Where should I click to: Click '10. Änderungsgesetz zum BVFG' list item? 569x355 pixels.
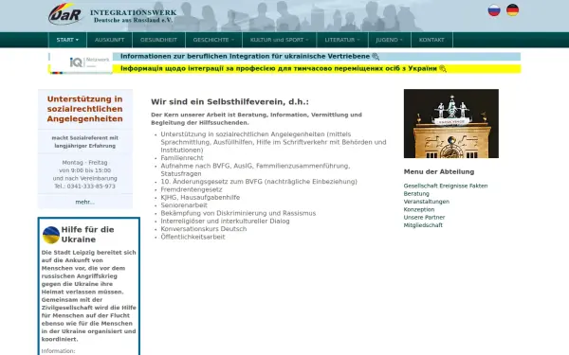point(259,182)
